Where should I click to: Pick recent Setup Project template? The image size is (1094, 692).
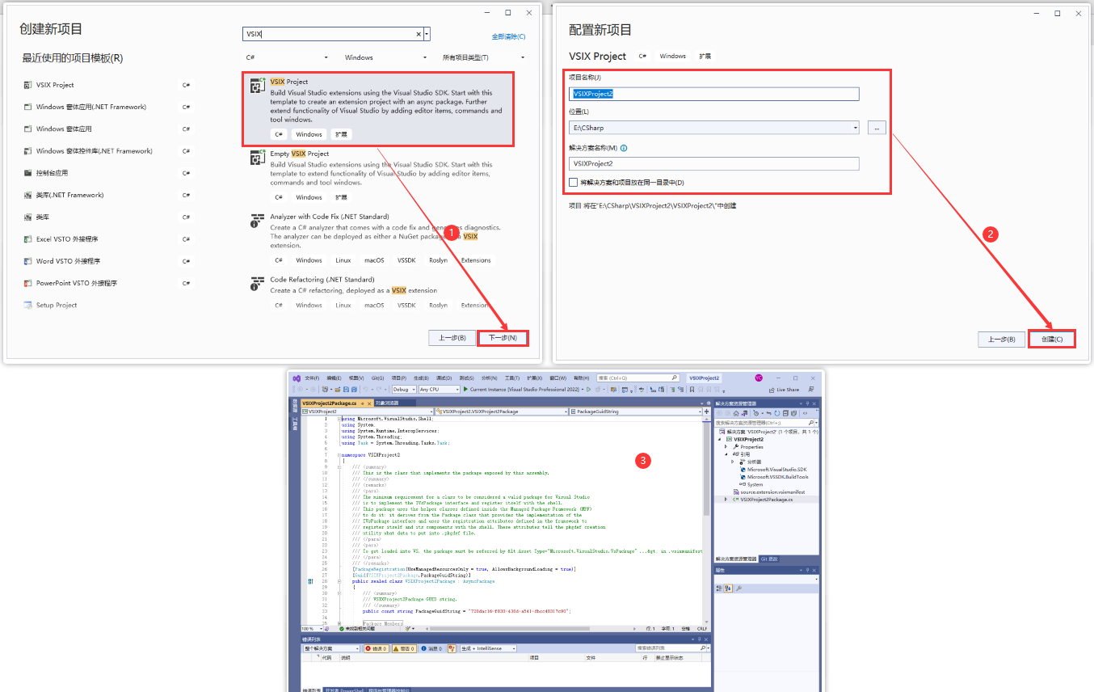click(109, 305)
